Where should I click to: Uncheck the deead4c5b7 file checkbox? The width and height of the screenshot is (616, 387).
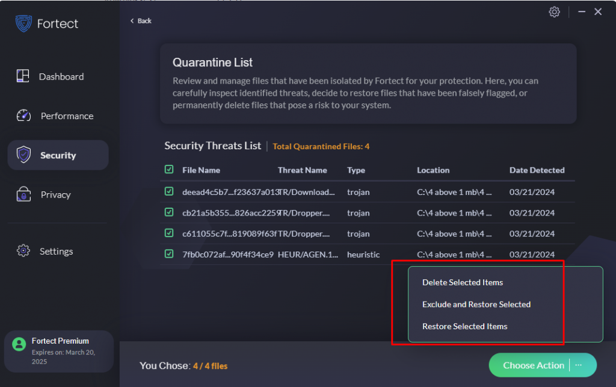coord(169,192)
